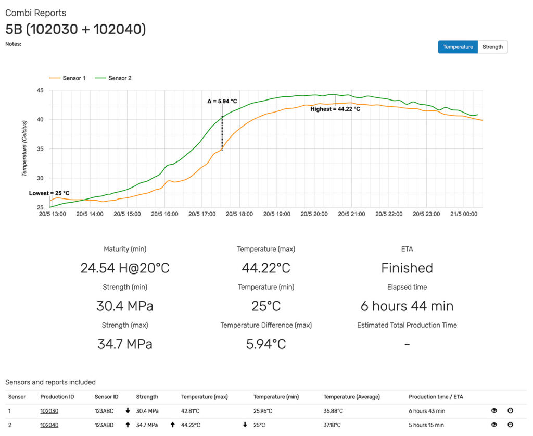Click the Temperature (max) column header

[204, 397]
